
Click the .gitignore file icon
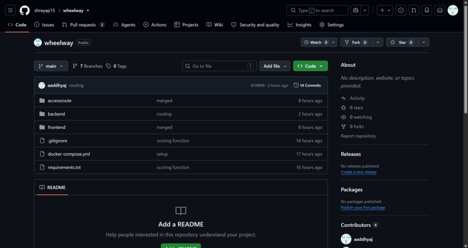point(42,141)
